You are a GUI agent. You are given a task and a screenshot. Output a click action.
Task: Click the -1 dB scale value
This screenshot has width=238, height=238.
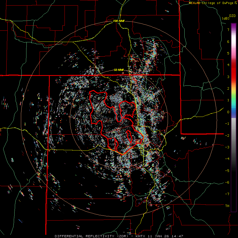click(227, 124)
